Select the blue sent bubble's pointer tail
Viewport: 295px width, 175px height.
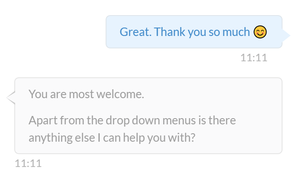(286, 35)
